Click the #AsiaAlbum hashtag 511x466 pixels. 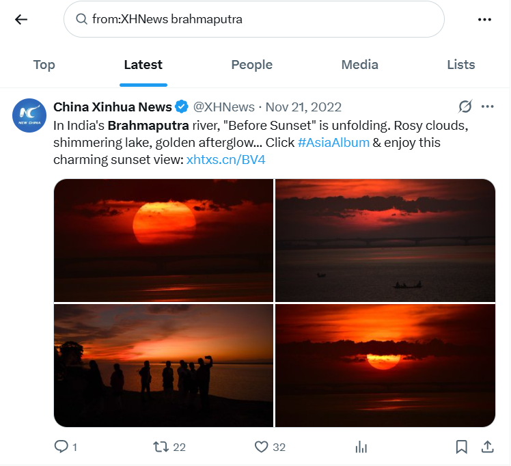pyautogui.click(x=333, y=143)
